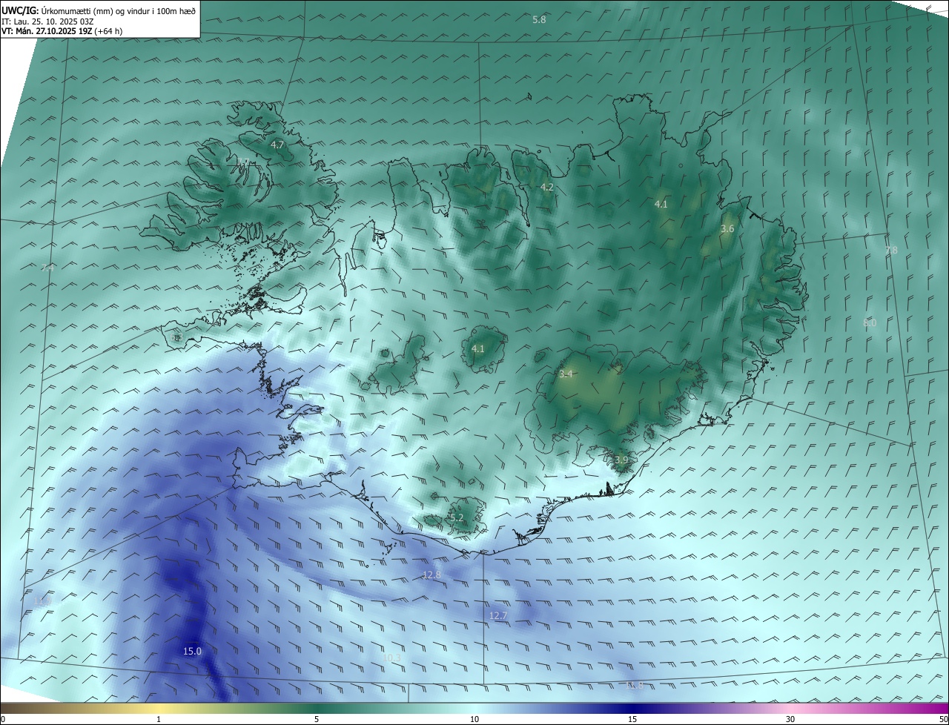Click the 10.3 value label
The height and width of the screenshot is (725, 949).
tap(392, 658)
